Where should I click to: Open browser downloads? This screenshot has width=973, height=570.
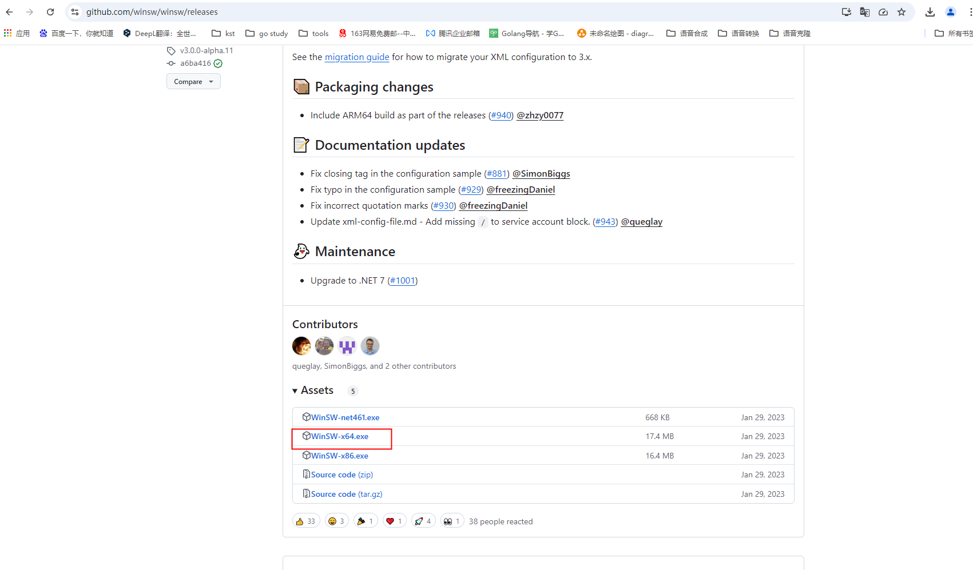(x=930, y=12)
